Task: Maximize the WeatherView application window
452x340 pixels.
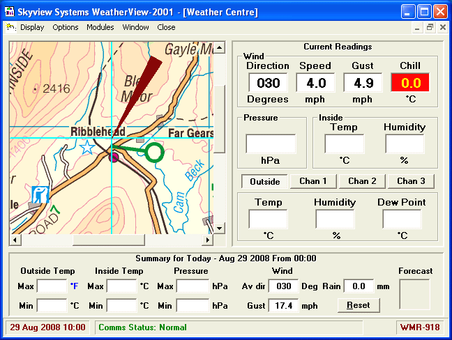Action: tap(424, 12)
